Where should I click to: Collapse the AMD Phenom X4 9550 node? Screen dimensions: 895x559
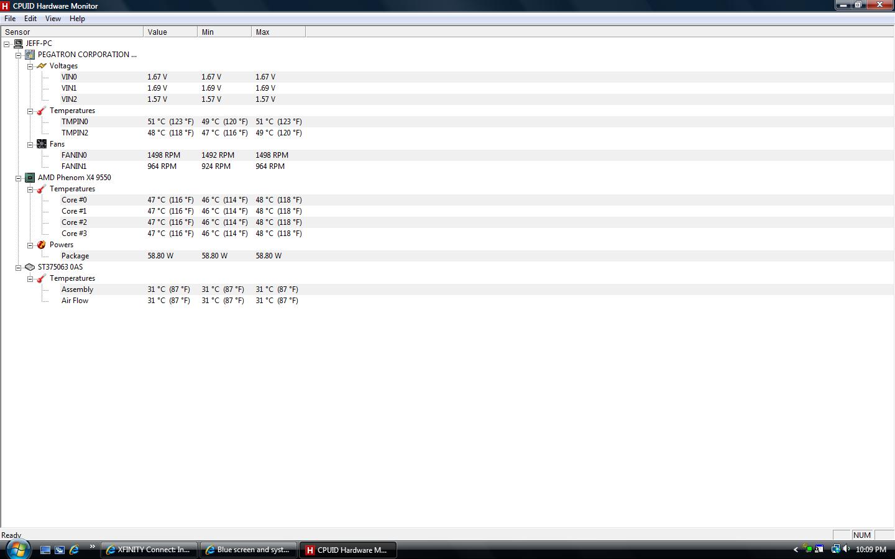19,178
